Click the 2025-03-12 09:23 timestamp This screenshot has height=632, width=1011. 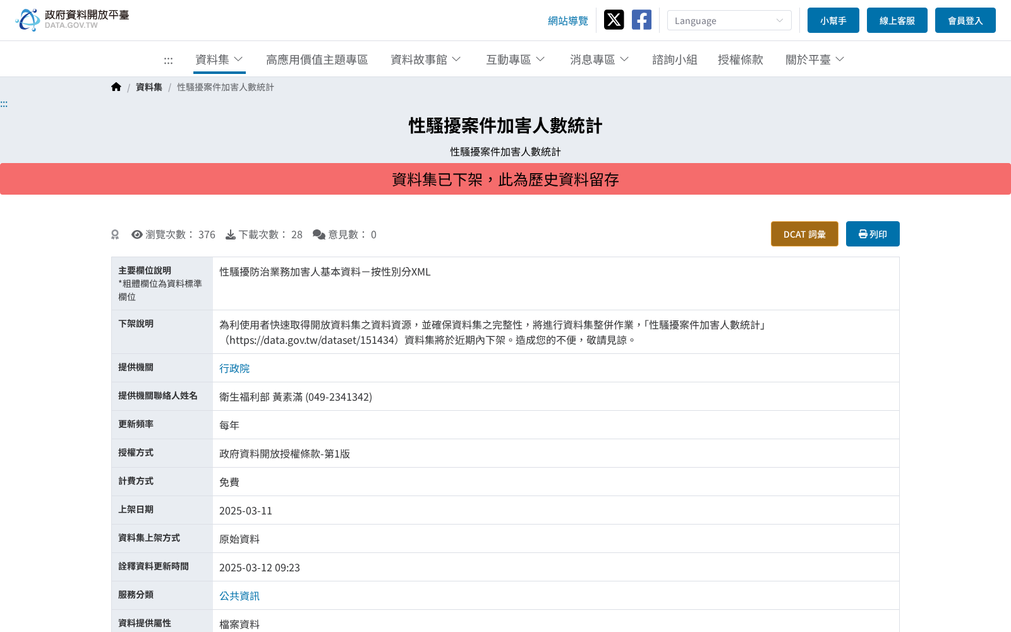point(260,568)
